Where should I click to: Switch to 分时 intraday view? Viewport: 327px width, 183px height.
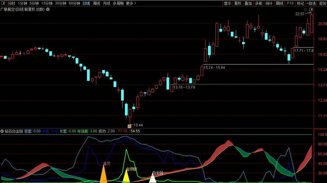click(x=11, y=3)
